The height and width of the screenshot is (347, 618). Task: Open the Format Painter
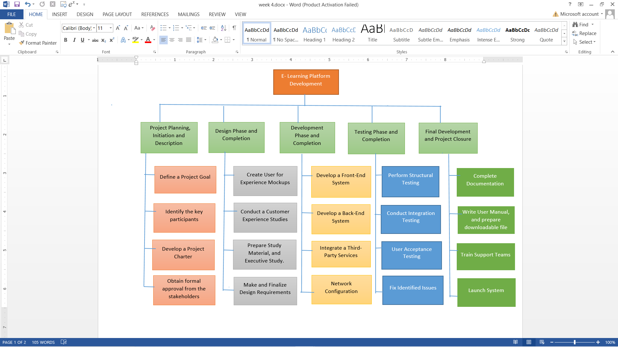click(x=37, y=43)
